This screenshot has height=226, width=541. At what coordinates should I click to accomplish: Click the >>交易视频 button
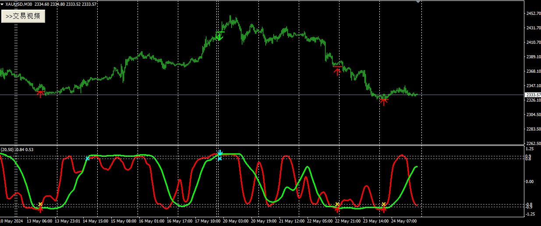click(23, 16)
